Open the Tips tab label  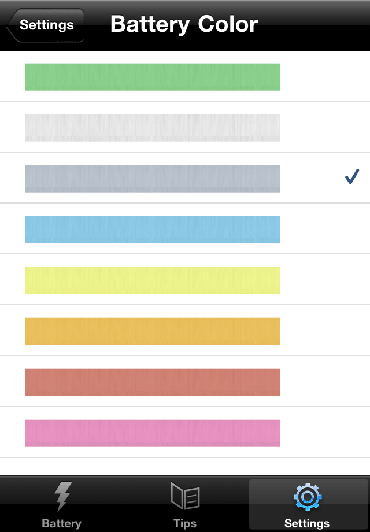[185, 523]
